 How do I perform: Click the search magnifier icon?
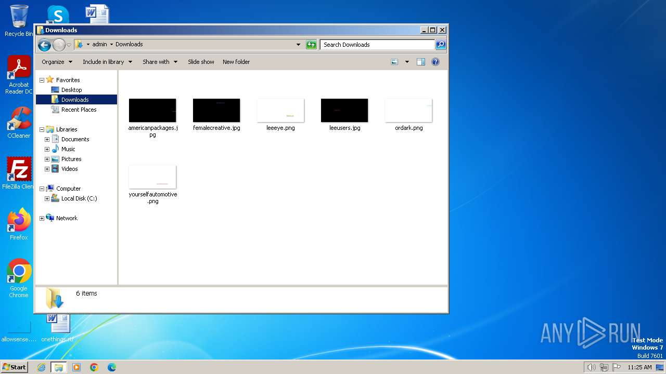pyautogui.click(x=441, y=45)
